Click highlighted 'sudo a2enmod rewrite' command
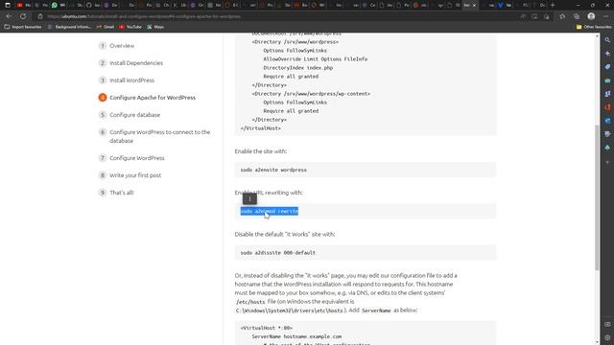 pos(270,211)
